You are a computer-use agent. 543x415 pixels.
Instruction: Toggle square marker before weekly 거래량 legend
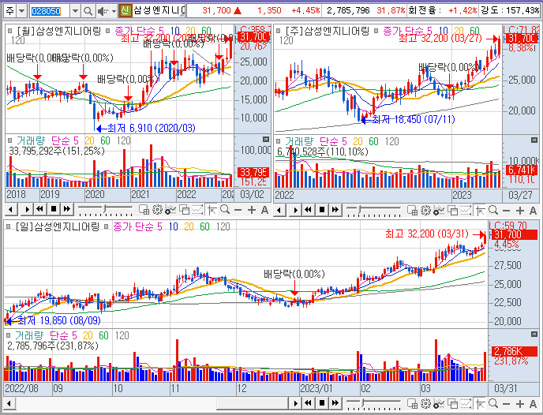coord(278,141)
